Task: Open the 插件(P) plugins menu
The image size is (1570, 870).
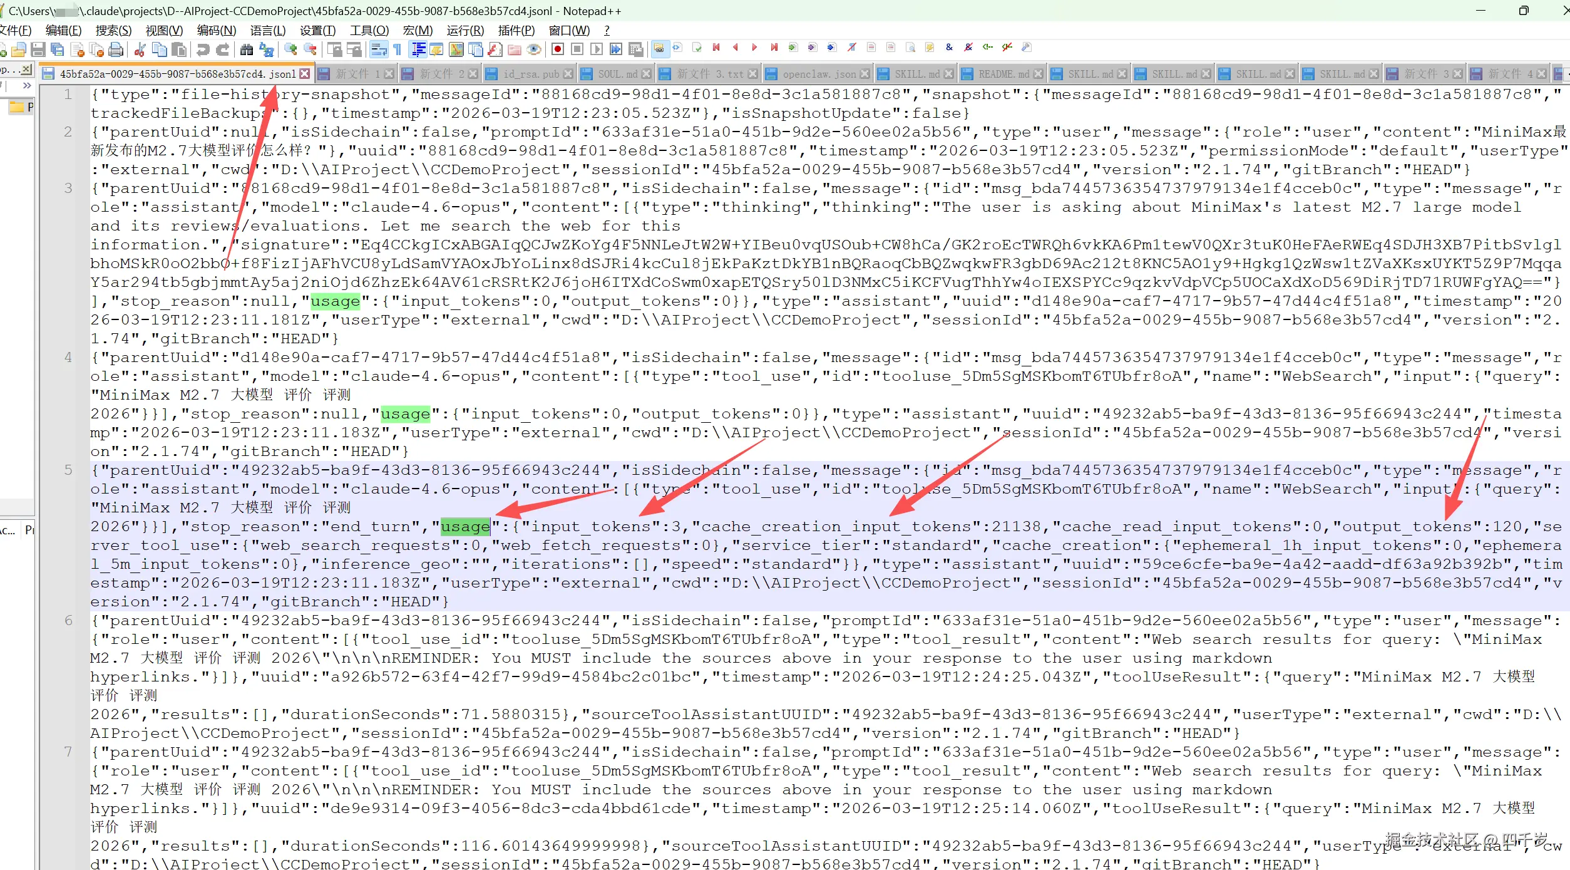Action: [x=516, y=30]
